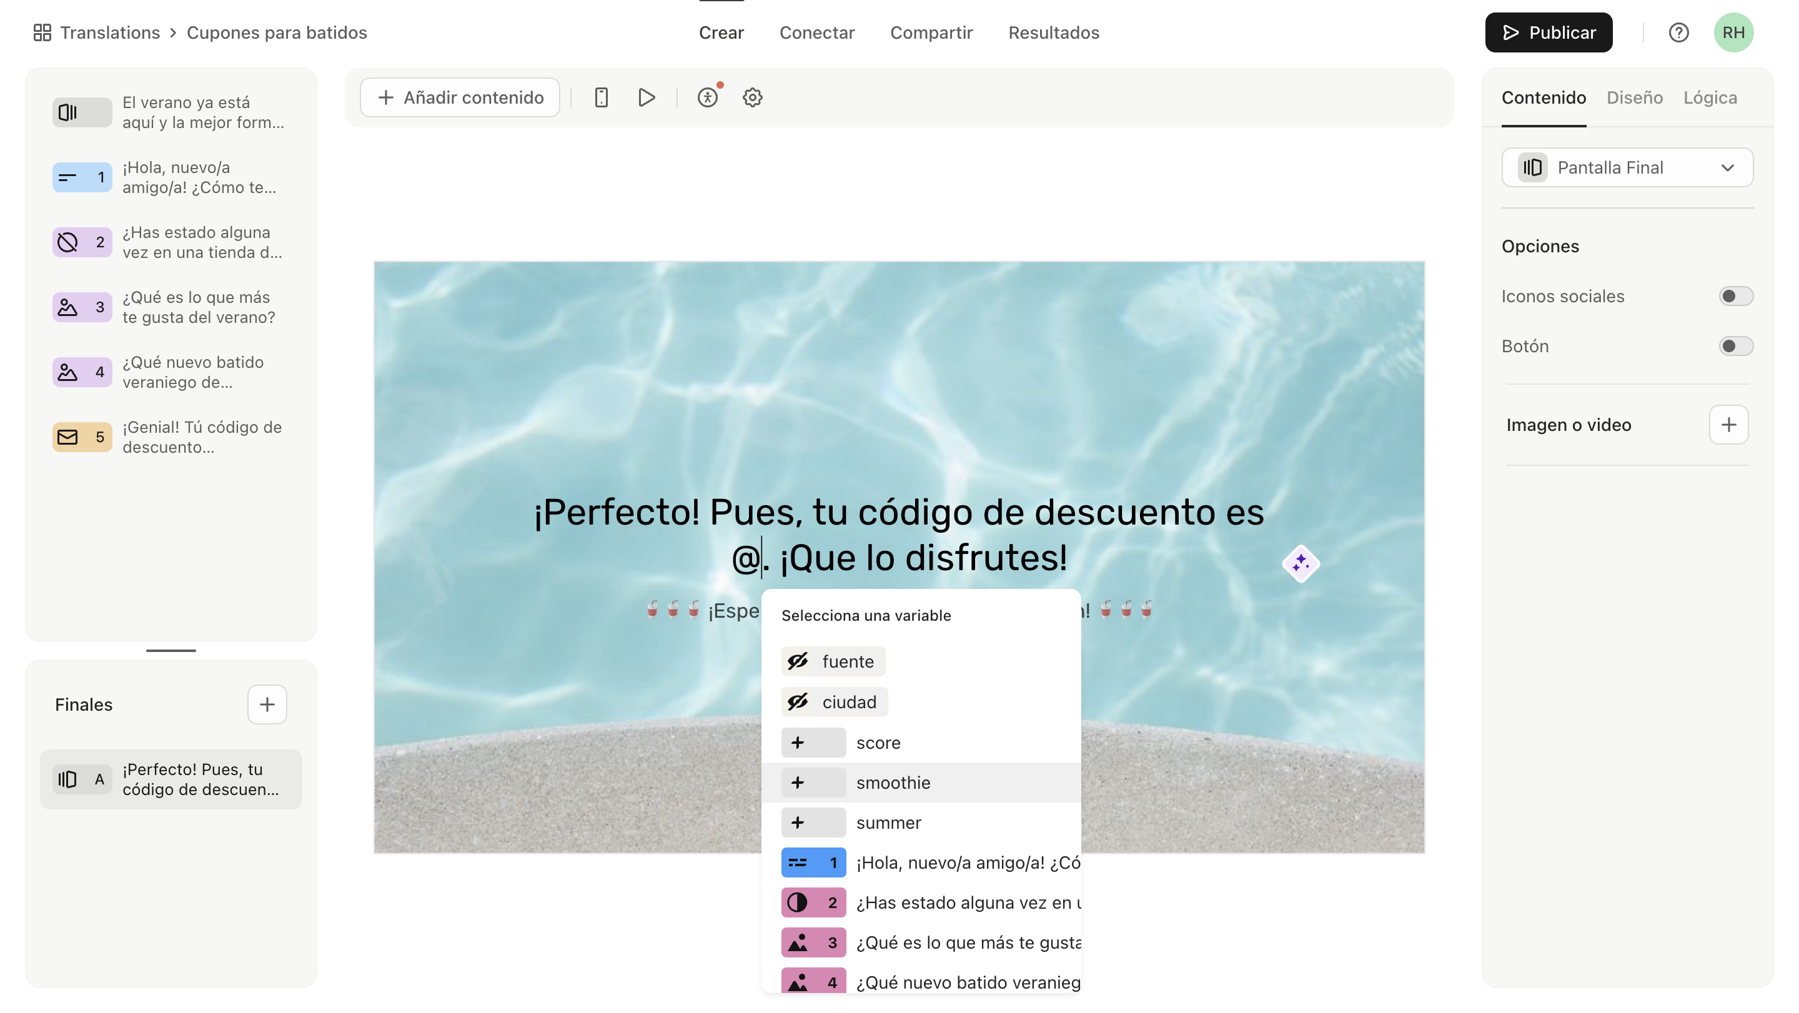Choose the 'summer' variable
Image resolution: width=1799 pixels, height=1013 pixels.
(x=921, y=823)
